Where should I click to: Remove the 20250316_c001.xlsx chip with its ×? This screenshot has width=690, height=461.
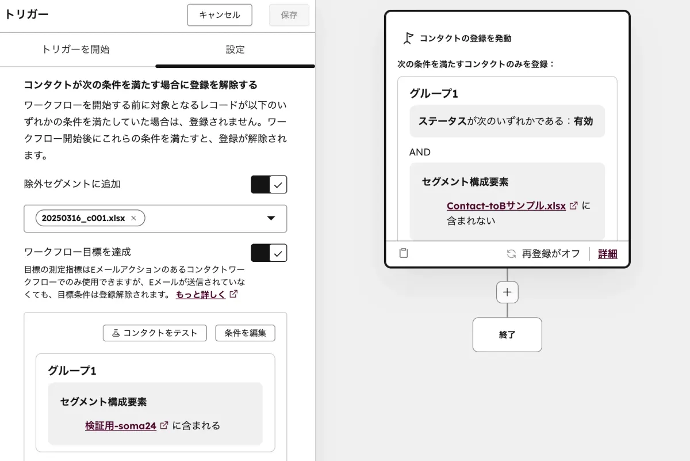[133, 218]
